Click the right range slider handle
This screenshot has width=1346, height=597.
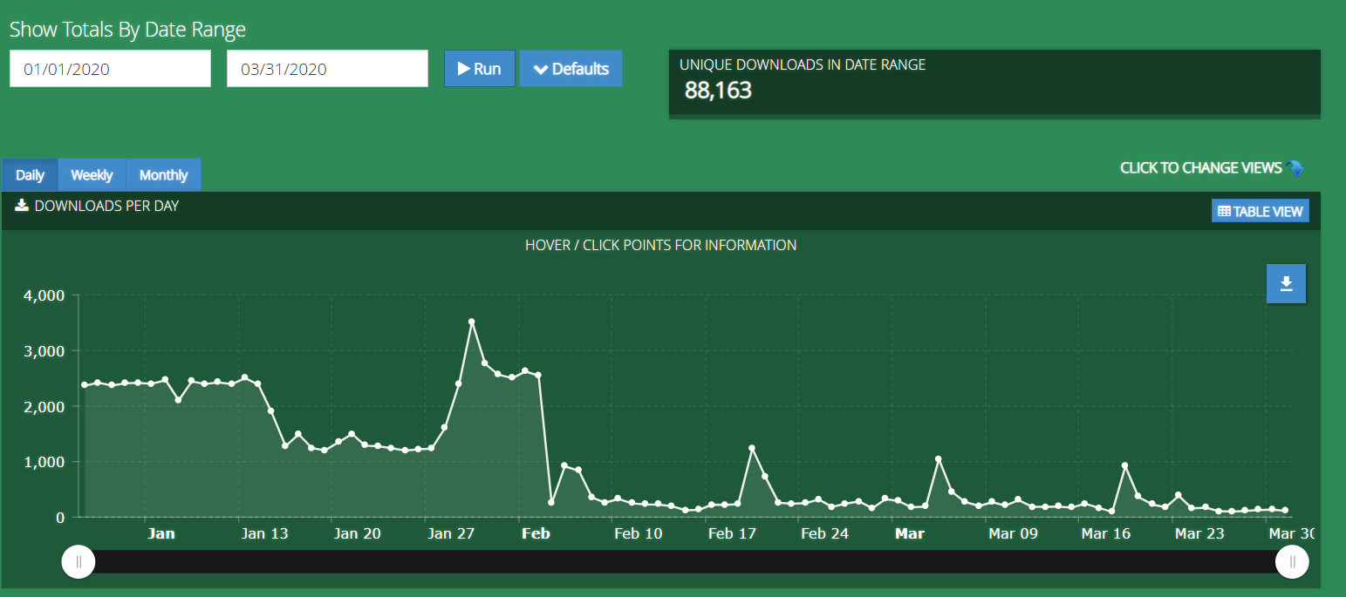coord(1292,562)
